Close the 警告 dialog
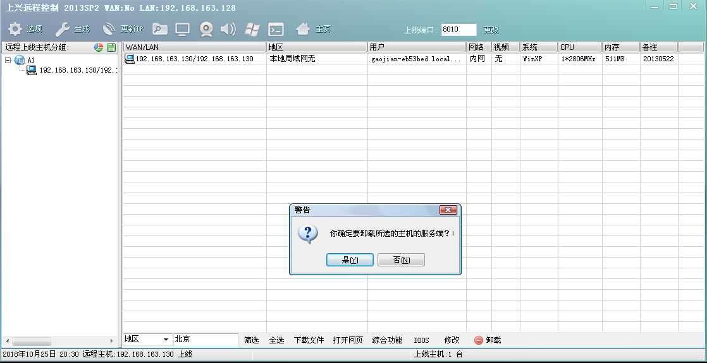Screen dimensions: 707x363 tap(448, 210)
